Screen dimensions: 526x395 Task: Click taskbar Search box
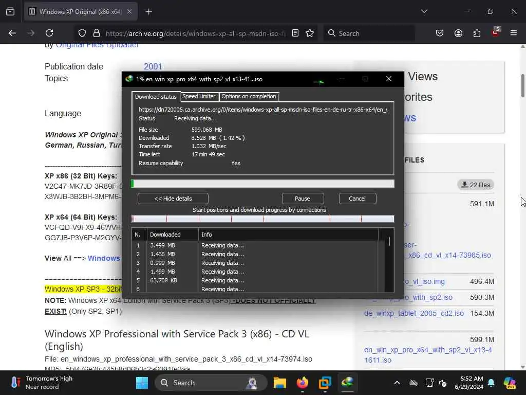pyautogui.click(x=211, y=383)
